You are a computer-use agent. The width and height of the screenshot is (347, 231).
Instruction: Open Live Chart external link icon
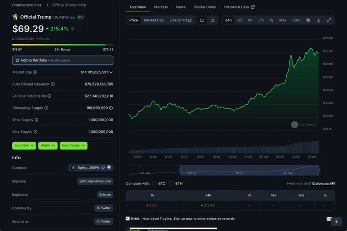point(190,20)
